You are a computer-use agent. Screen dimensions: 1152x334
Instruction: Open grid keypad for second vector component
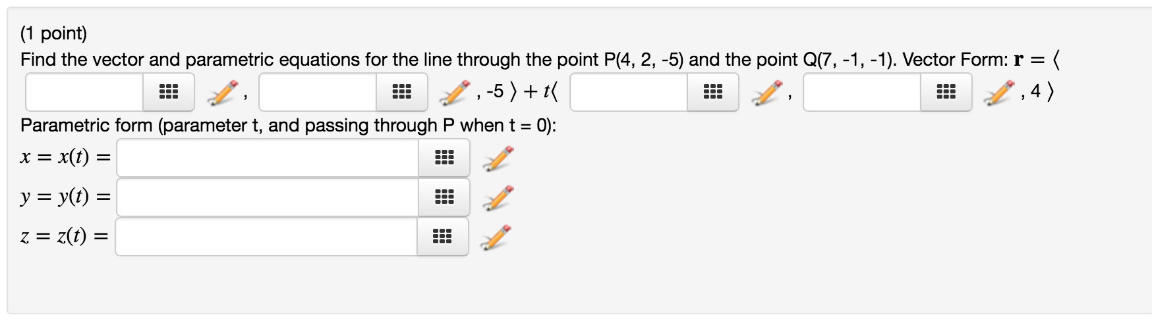[402, 92]
